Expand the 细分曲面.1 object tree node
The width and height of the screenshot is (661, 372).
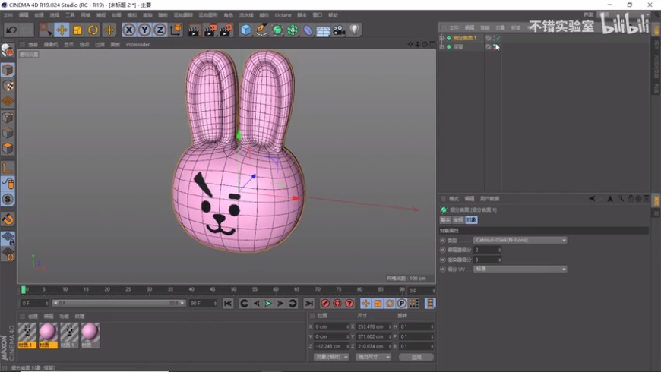pyautogui.click(x=441, y=38)
